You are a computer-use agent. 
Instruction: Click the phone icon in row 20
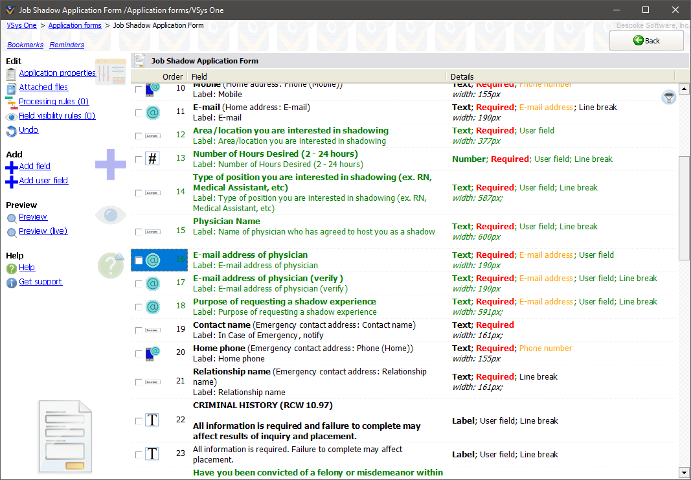(152, 354)
